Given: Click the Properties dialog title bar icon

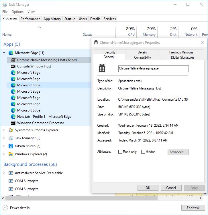Looking at the screenshot, I should (x=96, y=42).
